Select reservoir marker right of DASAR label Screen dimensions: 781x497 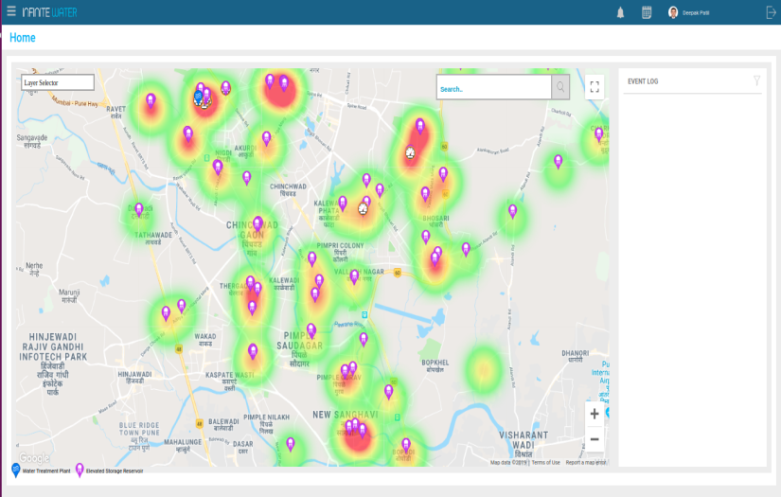point(291,444)
